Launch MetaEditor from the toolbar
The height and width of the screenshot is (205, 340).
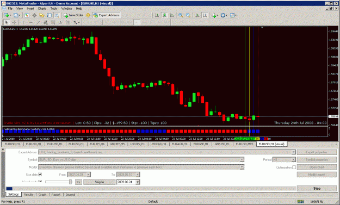click(x=88, y=15)
